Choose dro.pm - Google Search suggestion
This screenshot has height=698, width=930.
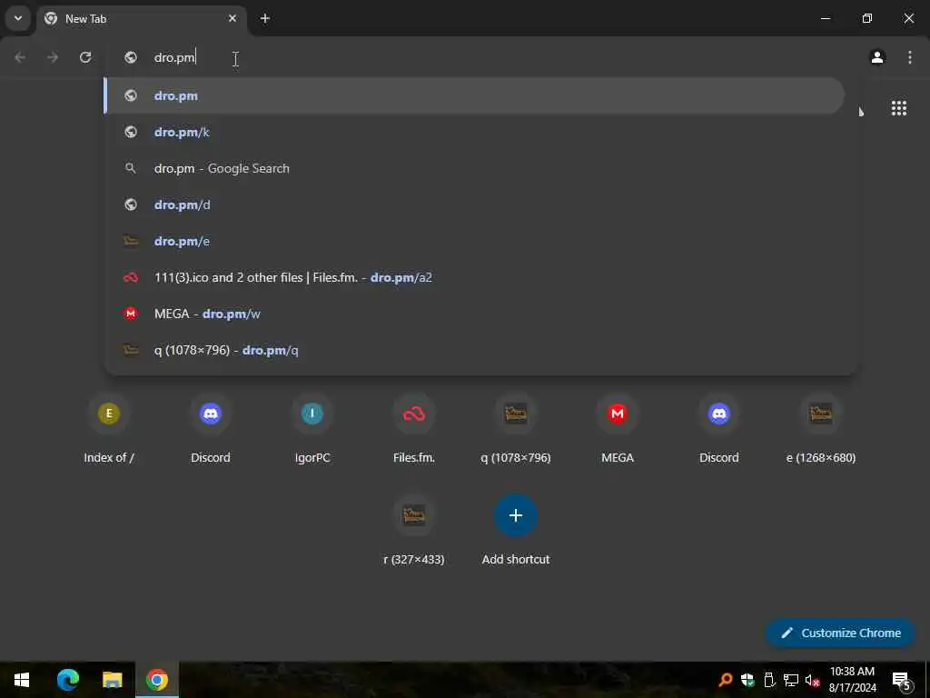(474, 168)
